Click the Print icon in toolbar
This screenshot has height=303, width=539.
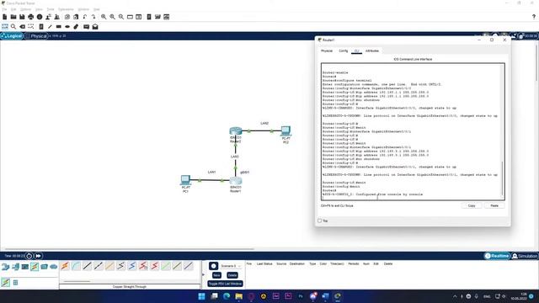coord(31,17)
